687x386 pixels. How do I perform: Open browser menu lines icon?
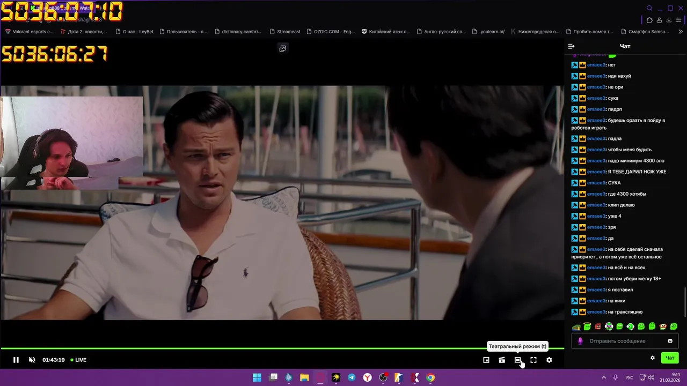678,20
